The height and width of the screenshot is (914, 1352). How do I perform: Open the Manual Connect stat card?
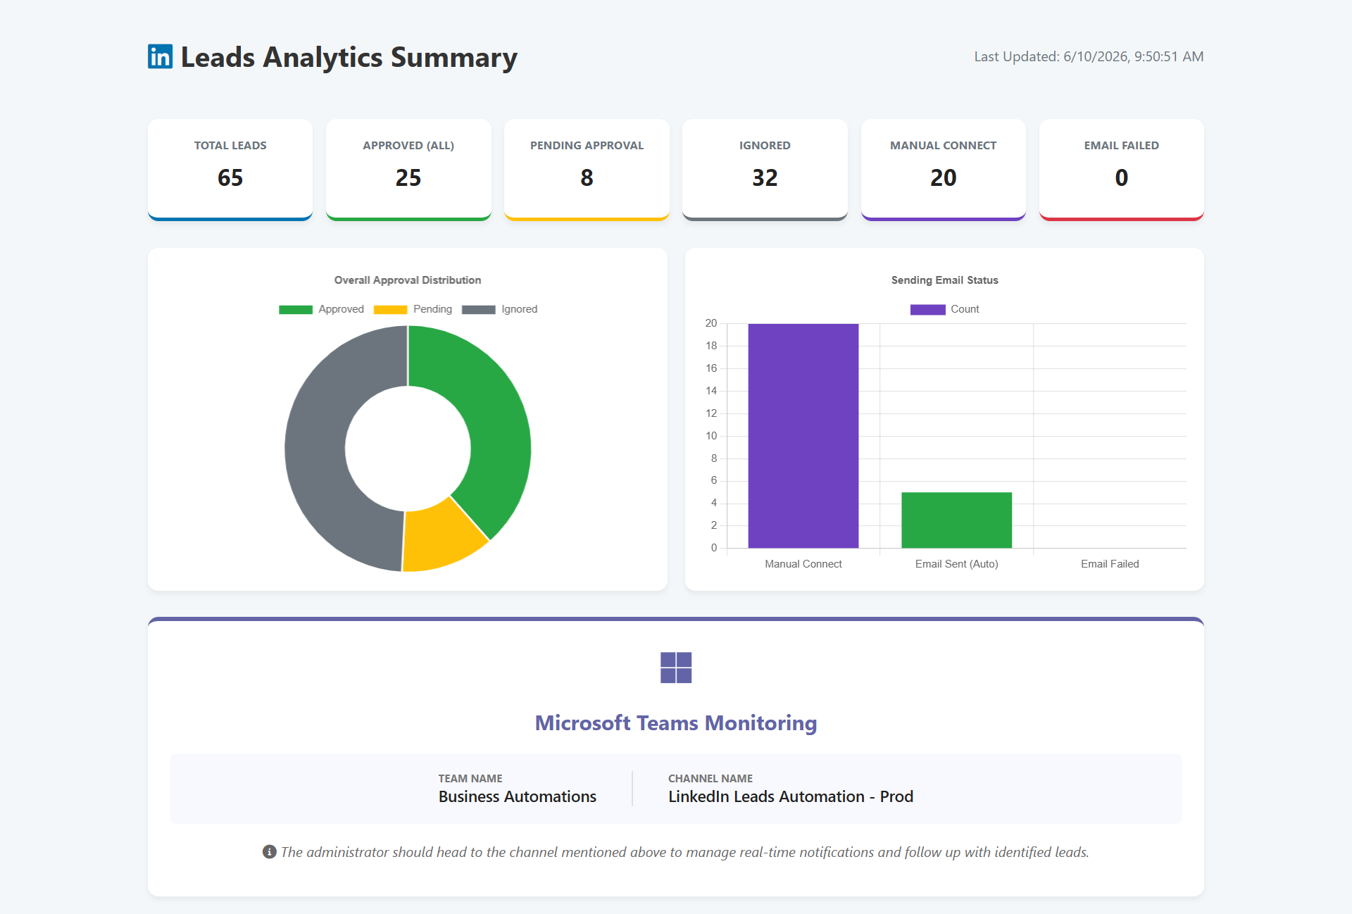(x=944, y=170)
